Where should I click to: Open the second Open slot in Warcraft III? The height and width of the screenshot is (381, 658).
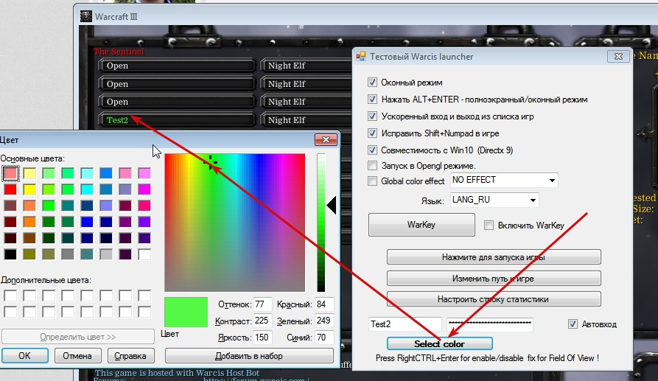(177, 84)
